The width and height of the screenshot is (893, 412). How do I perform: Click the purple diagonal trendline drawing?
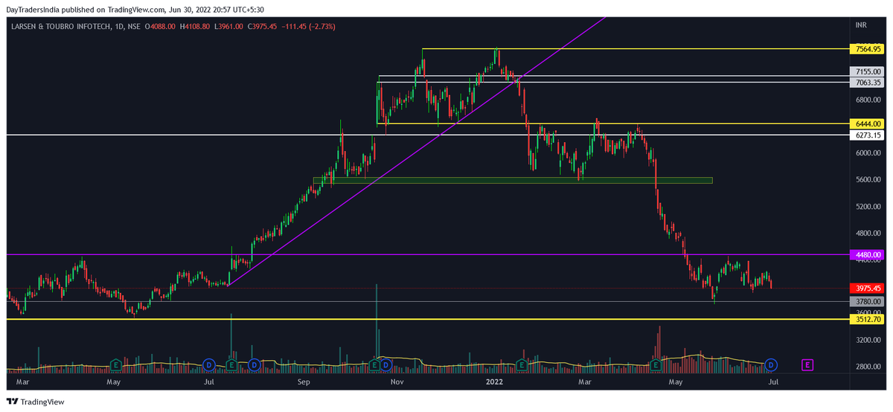[x=417, y=151]
